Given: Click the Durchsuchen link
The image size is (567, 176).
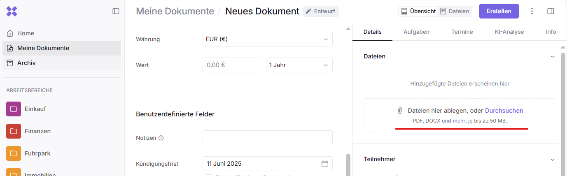Looking at the screenshot, I should pyautogui.click(x=504, y=111).
